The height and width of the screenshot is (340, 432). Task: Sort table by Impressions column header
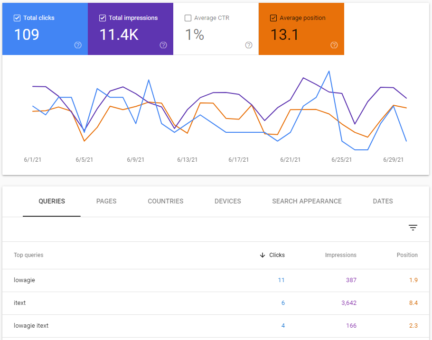click(x=341, y=255)
